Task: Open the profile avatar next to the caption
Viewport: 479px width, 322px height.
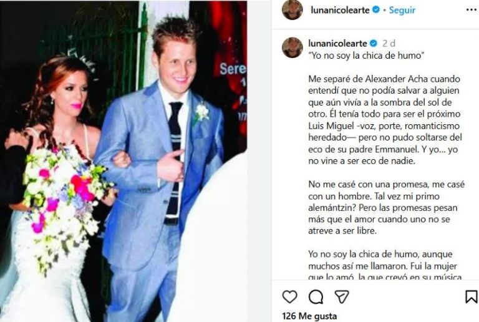Action: point(293,47)
